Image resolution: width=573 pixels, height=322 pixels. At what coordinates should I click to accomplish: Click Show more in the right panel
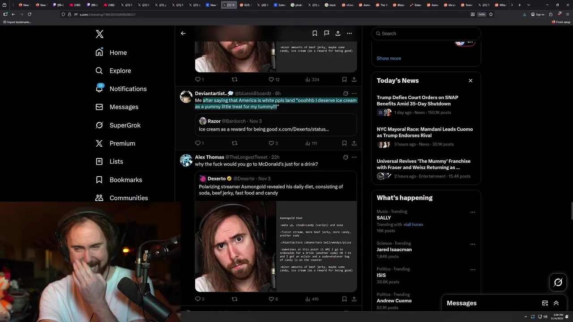(x=389, y=58)
